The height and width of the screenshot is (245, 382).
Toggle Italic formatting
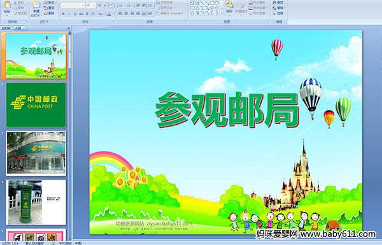(x=69, y=14)
